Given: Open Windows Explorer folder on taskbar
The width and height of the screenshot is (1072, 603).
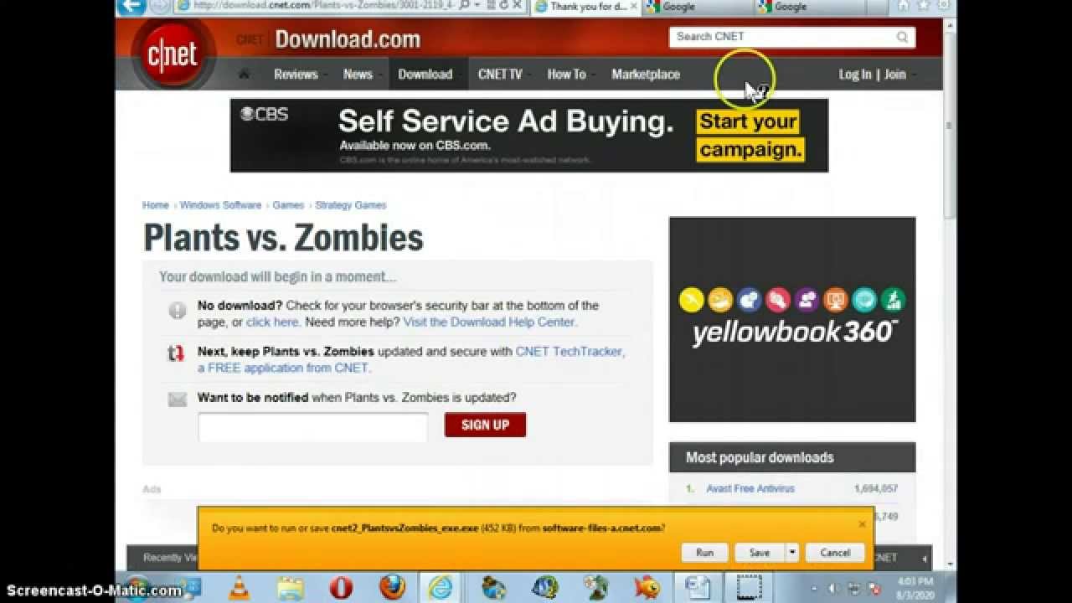Looking at the screenshot, I should coord(290,588).
